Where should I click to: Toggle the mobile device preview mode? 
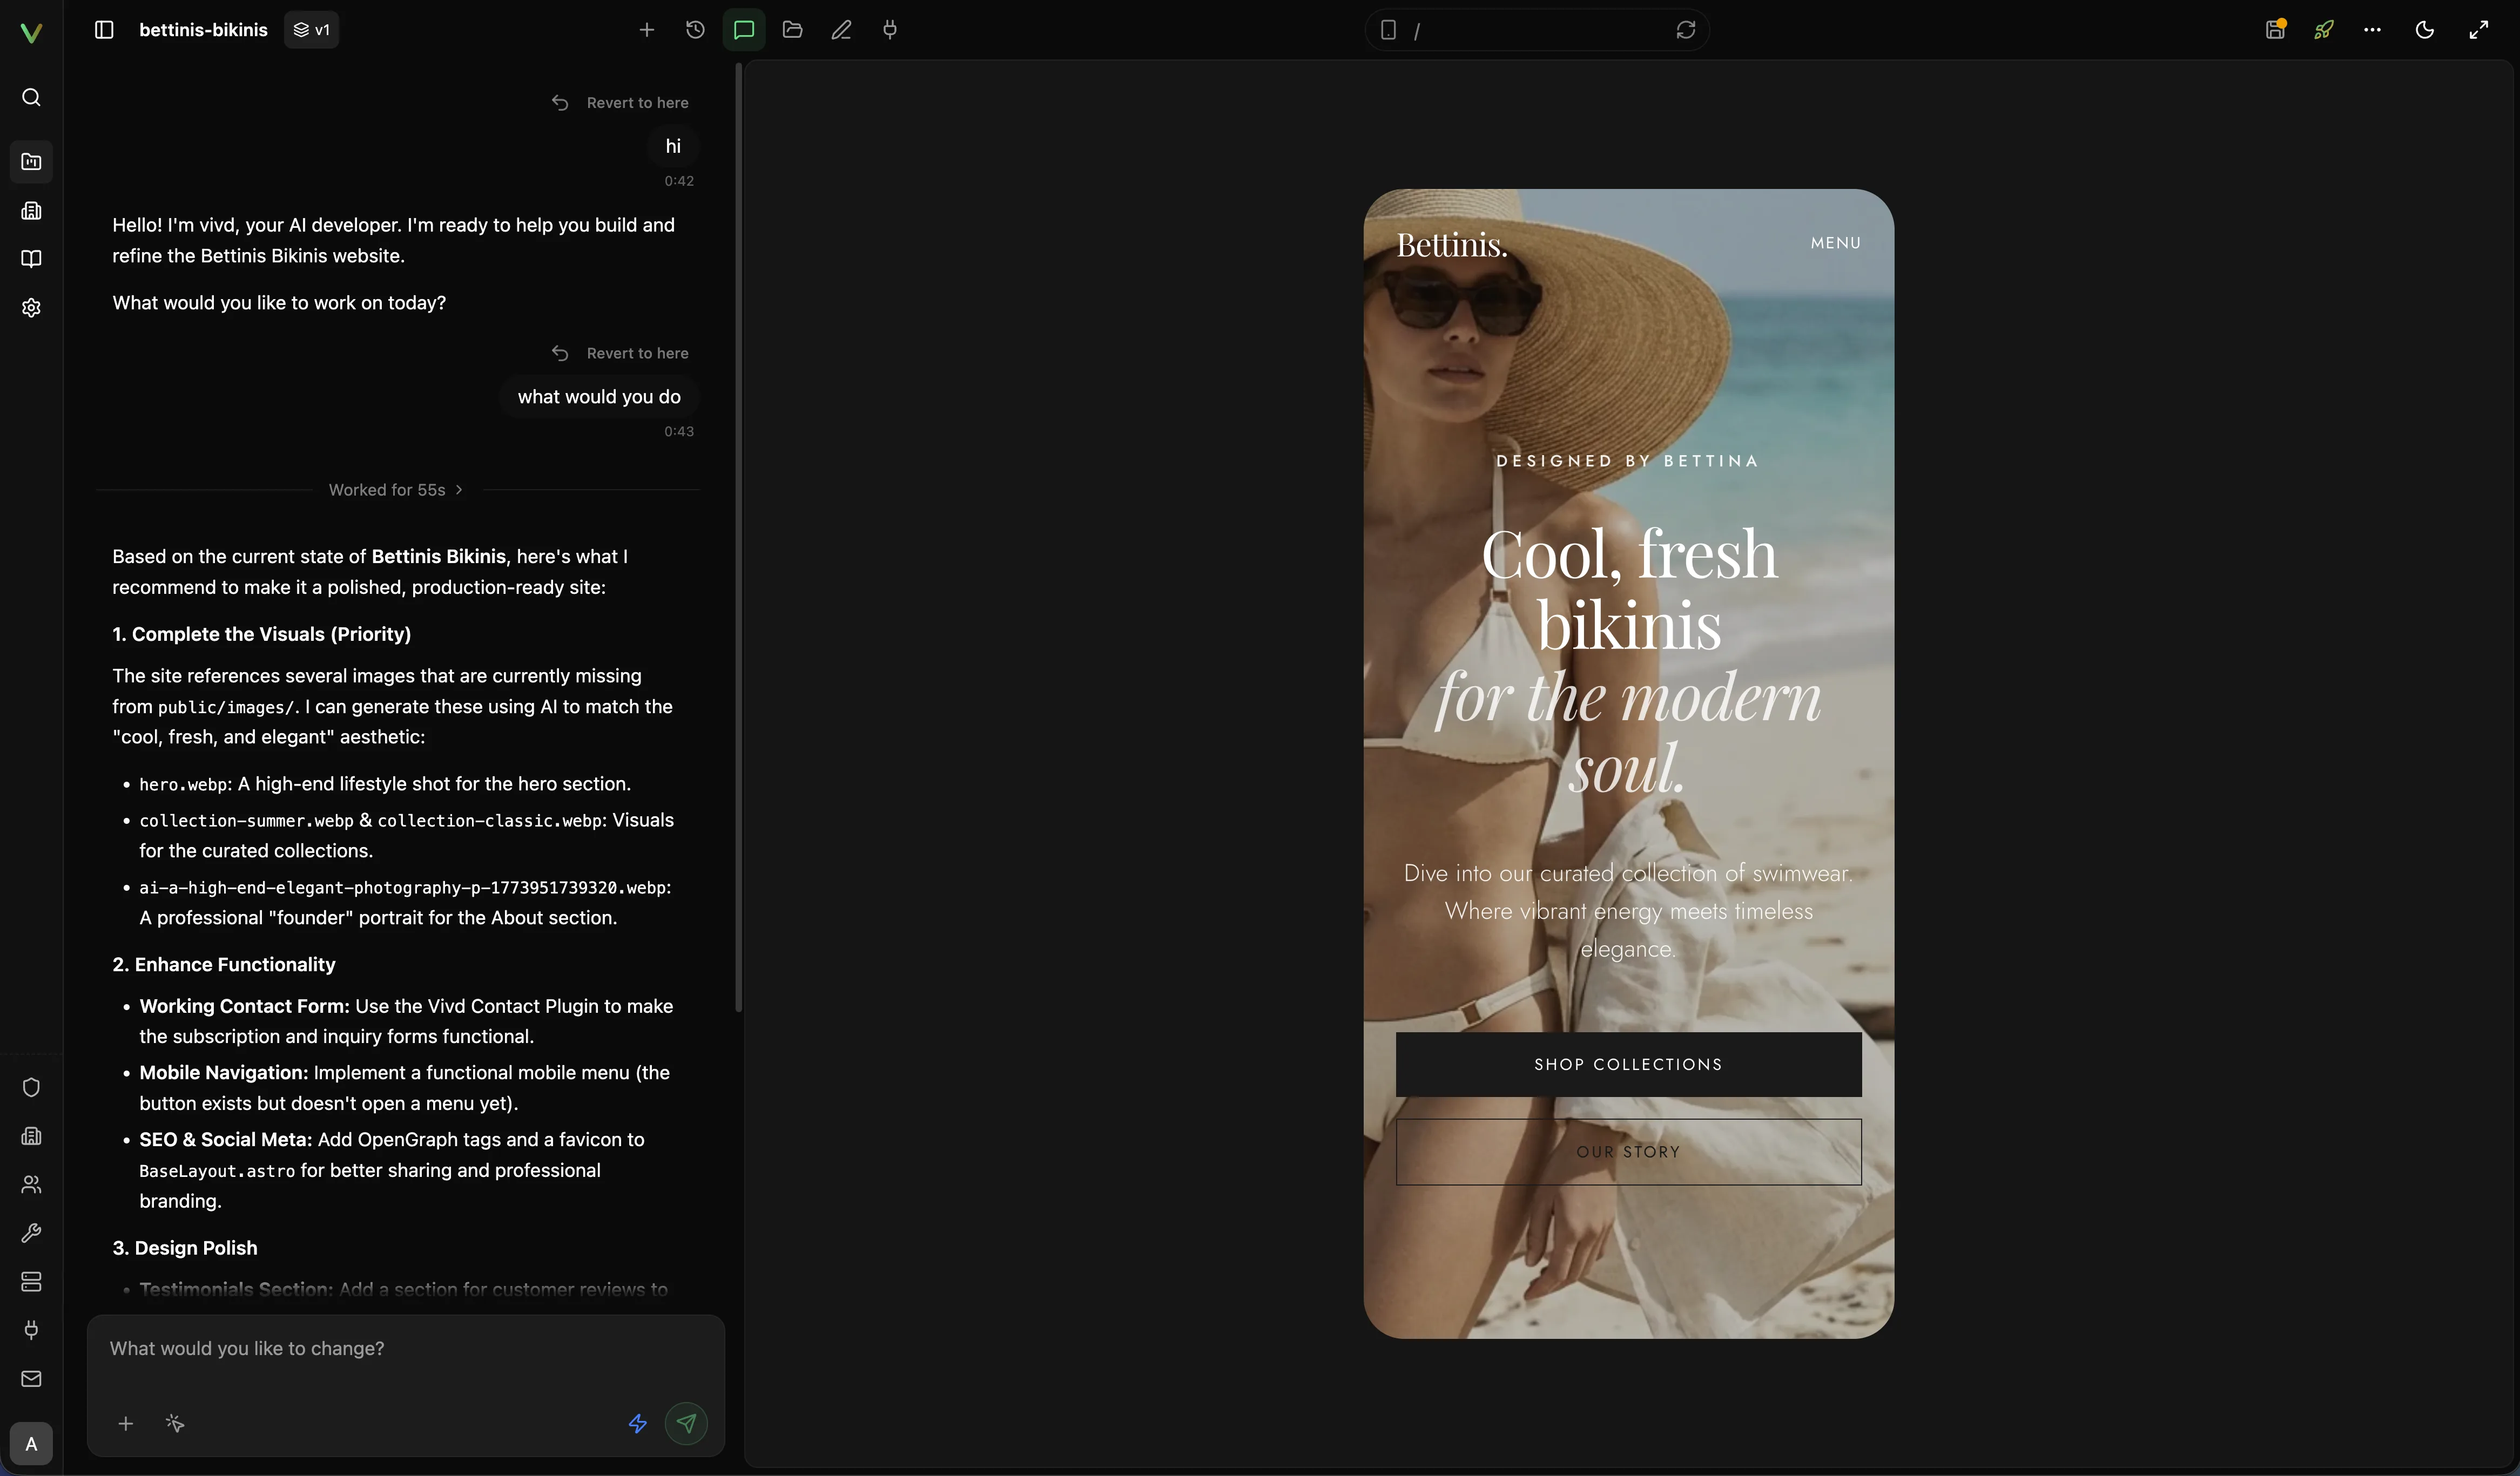point(1389,30)
